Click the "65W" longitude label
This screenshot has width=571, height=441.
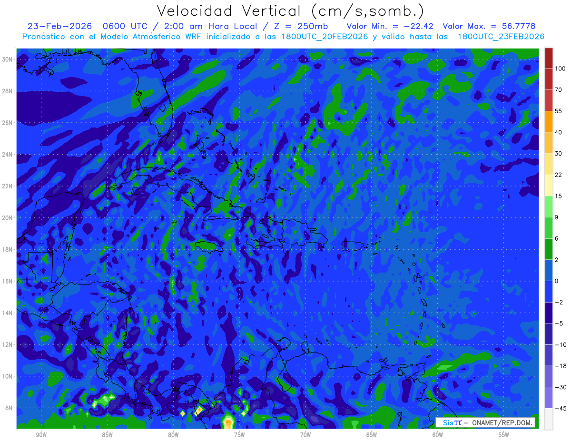pos(372,435)
